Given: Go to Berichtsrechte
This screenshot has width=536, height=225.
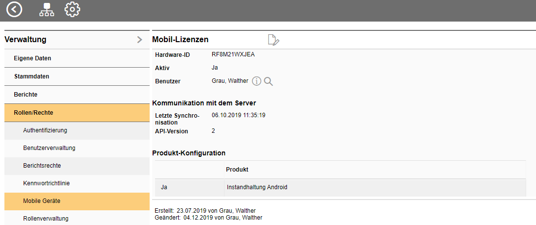Looking at the screenshot, I should (x=42, y=166).
